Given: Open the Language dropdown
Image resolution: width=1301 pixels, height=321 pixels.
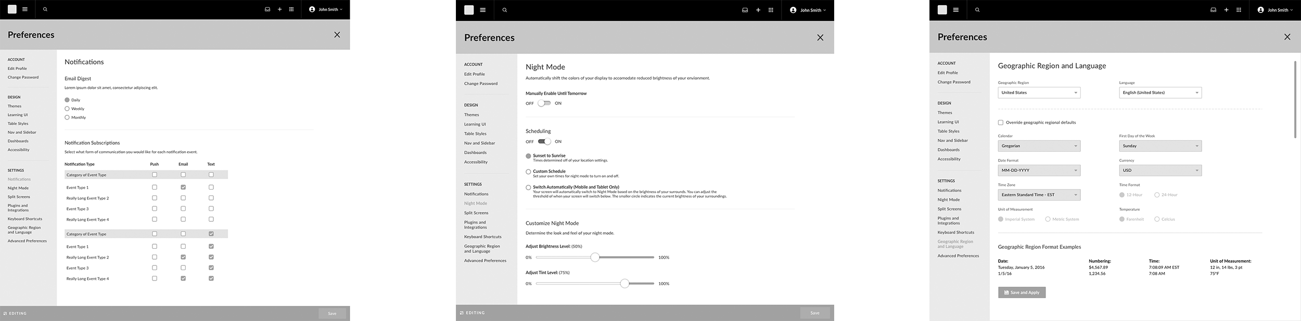Looking at the screenshot, I should (1160, 92).
